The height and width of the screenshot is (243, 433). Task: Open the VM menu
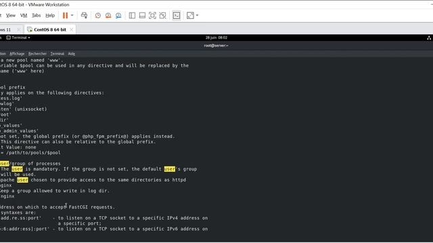[24, 16]
